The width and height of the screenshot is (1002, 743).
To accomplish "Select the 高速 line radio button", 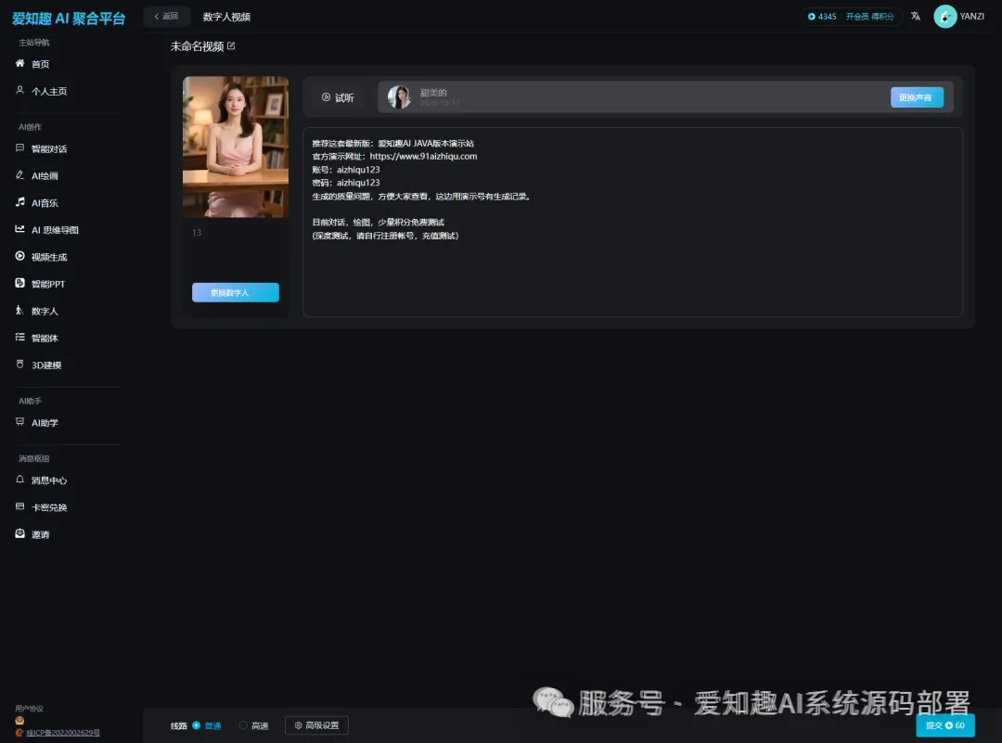I will (243, 725).
